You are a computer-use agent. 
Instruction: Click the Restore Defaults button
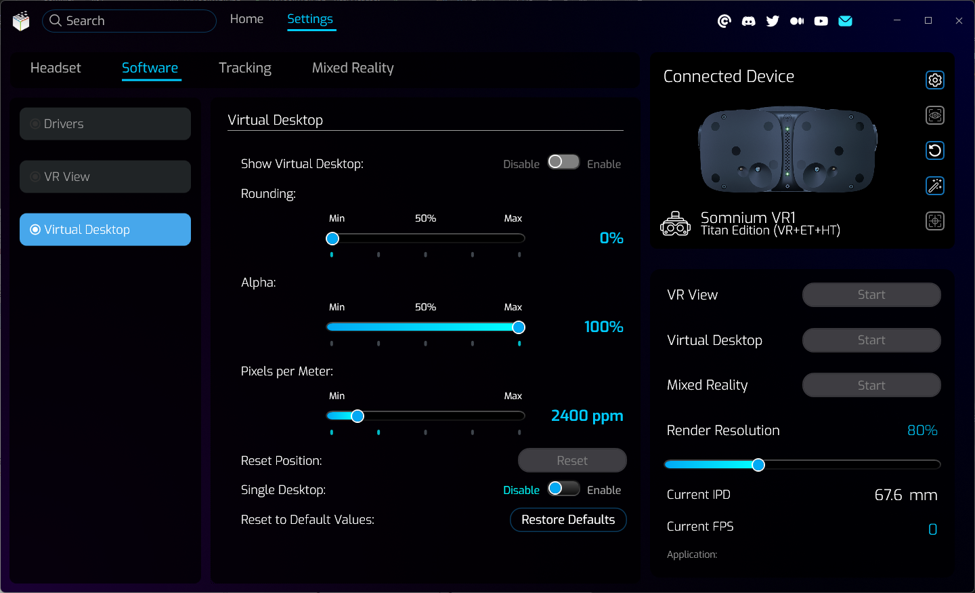(568, 520)
